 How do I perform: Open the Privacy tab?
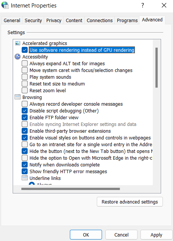54,21
